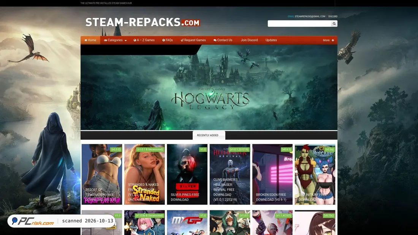The height and width of the screenshot is (235, 418).
Task: Open the MXGP game thumbnail
Action: pyautogui.click(x=187, y=222)
